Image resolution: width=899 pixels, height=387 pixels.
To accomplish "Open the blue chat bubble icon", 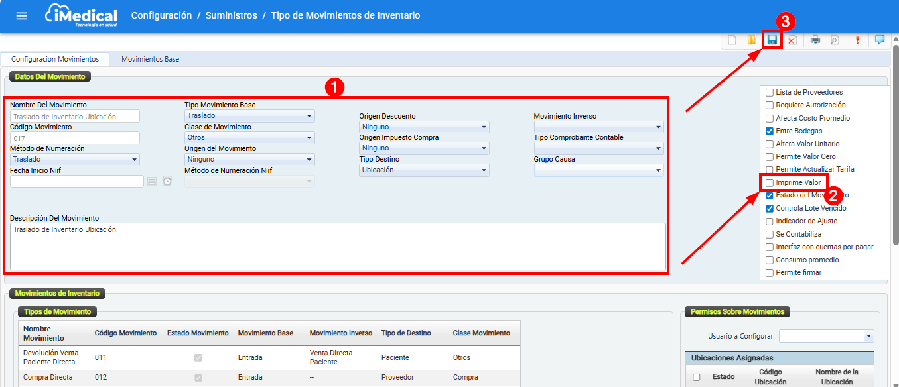I will (x=879, y=40).
